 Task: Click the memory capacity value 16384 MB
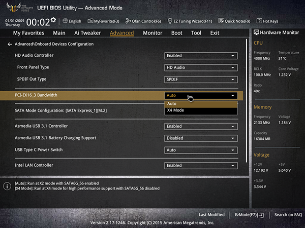[x=262, y=139]
